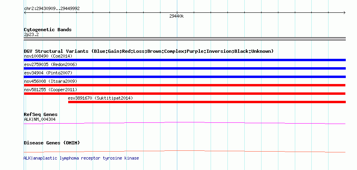Select the esv3891670 (Suktitipat2014) label
Viewport: 357px width, 170px height.
[100, 98]
